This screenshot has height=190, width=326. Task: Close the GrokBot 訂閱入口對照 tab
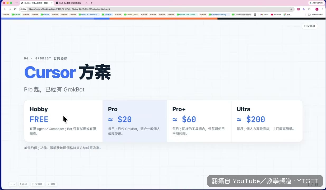click(52, 3)
